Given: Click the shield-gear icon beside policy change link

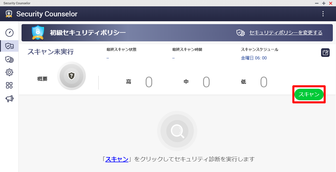Looking at the screenshot, I should coord(241,33).
